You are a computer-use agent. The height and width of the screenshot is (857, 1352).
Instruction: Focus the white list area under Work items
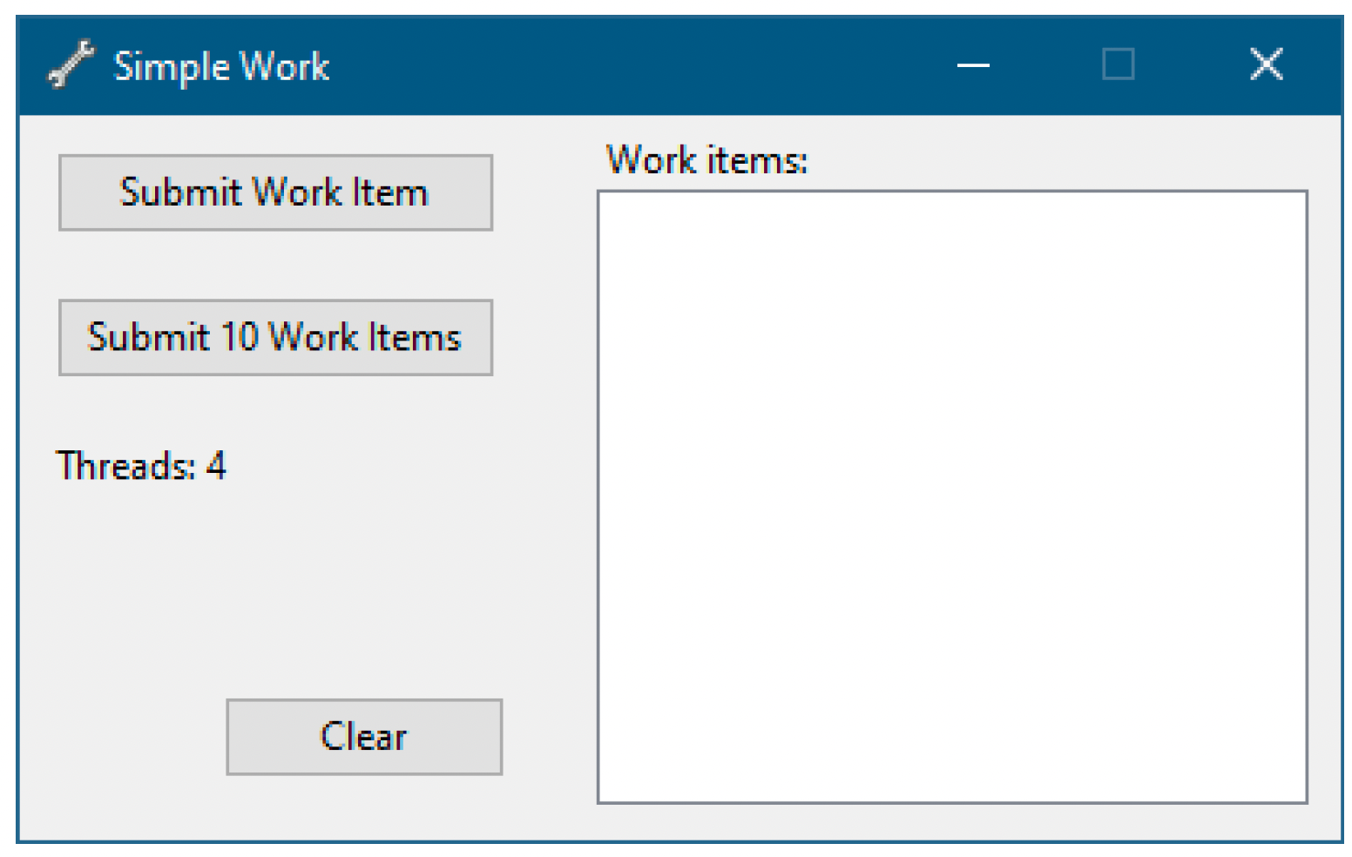click(x=952, y=496)
